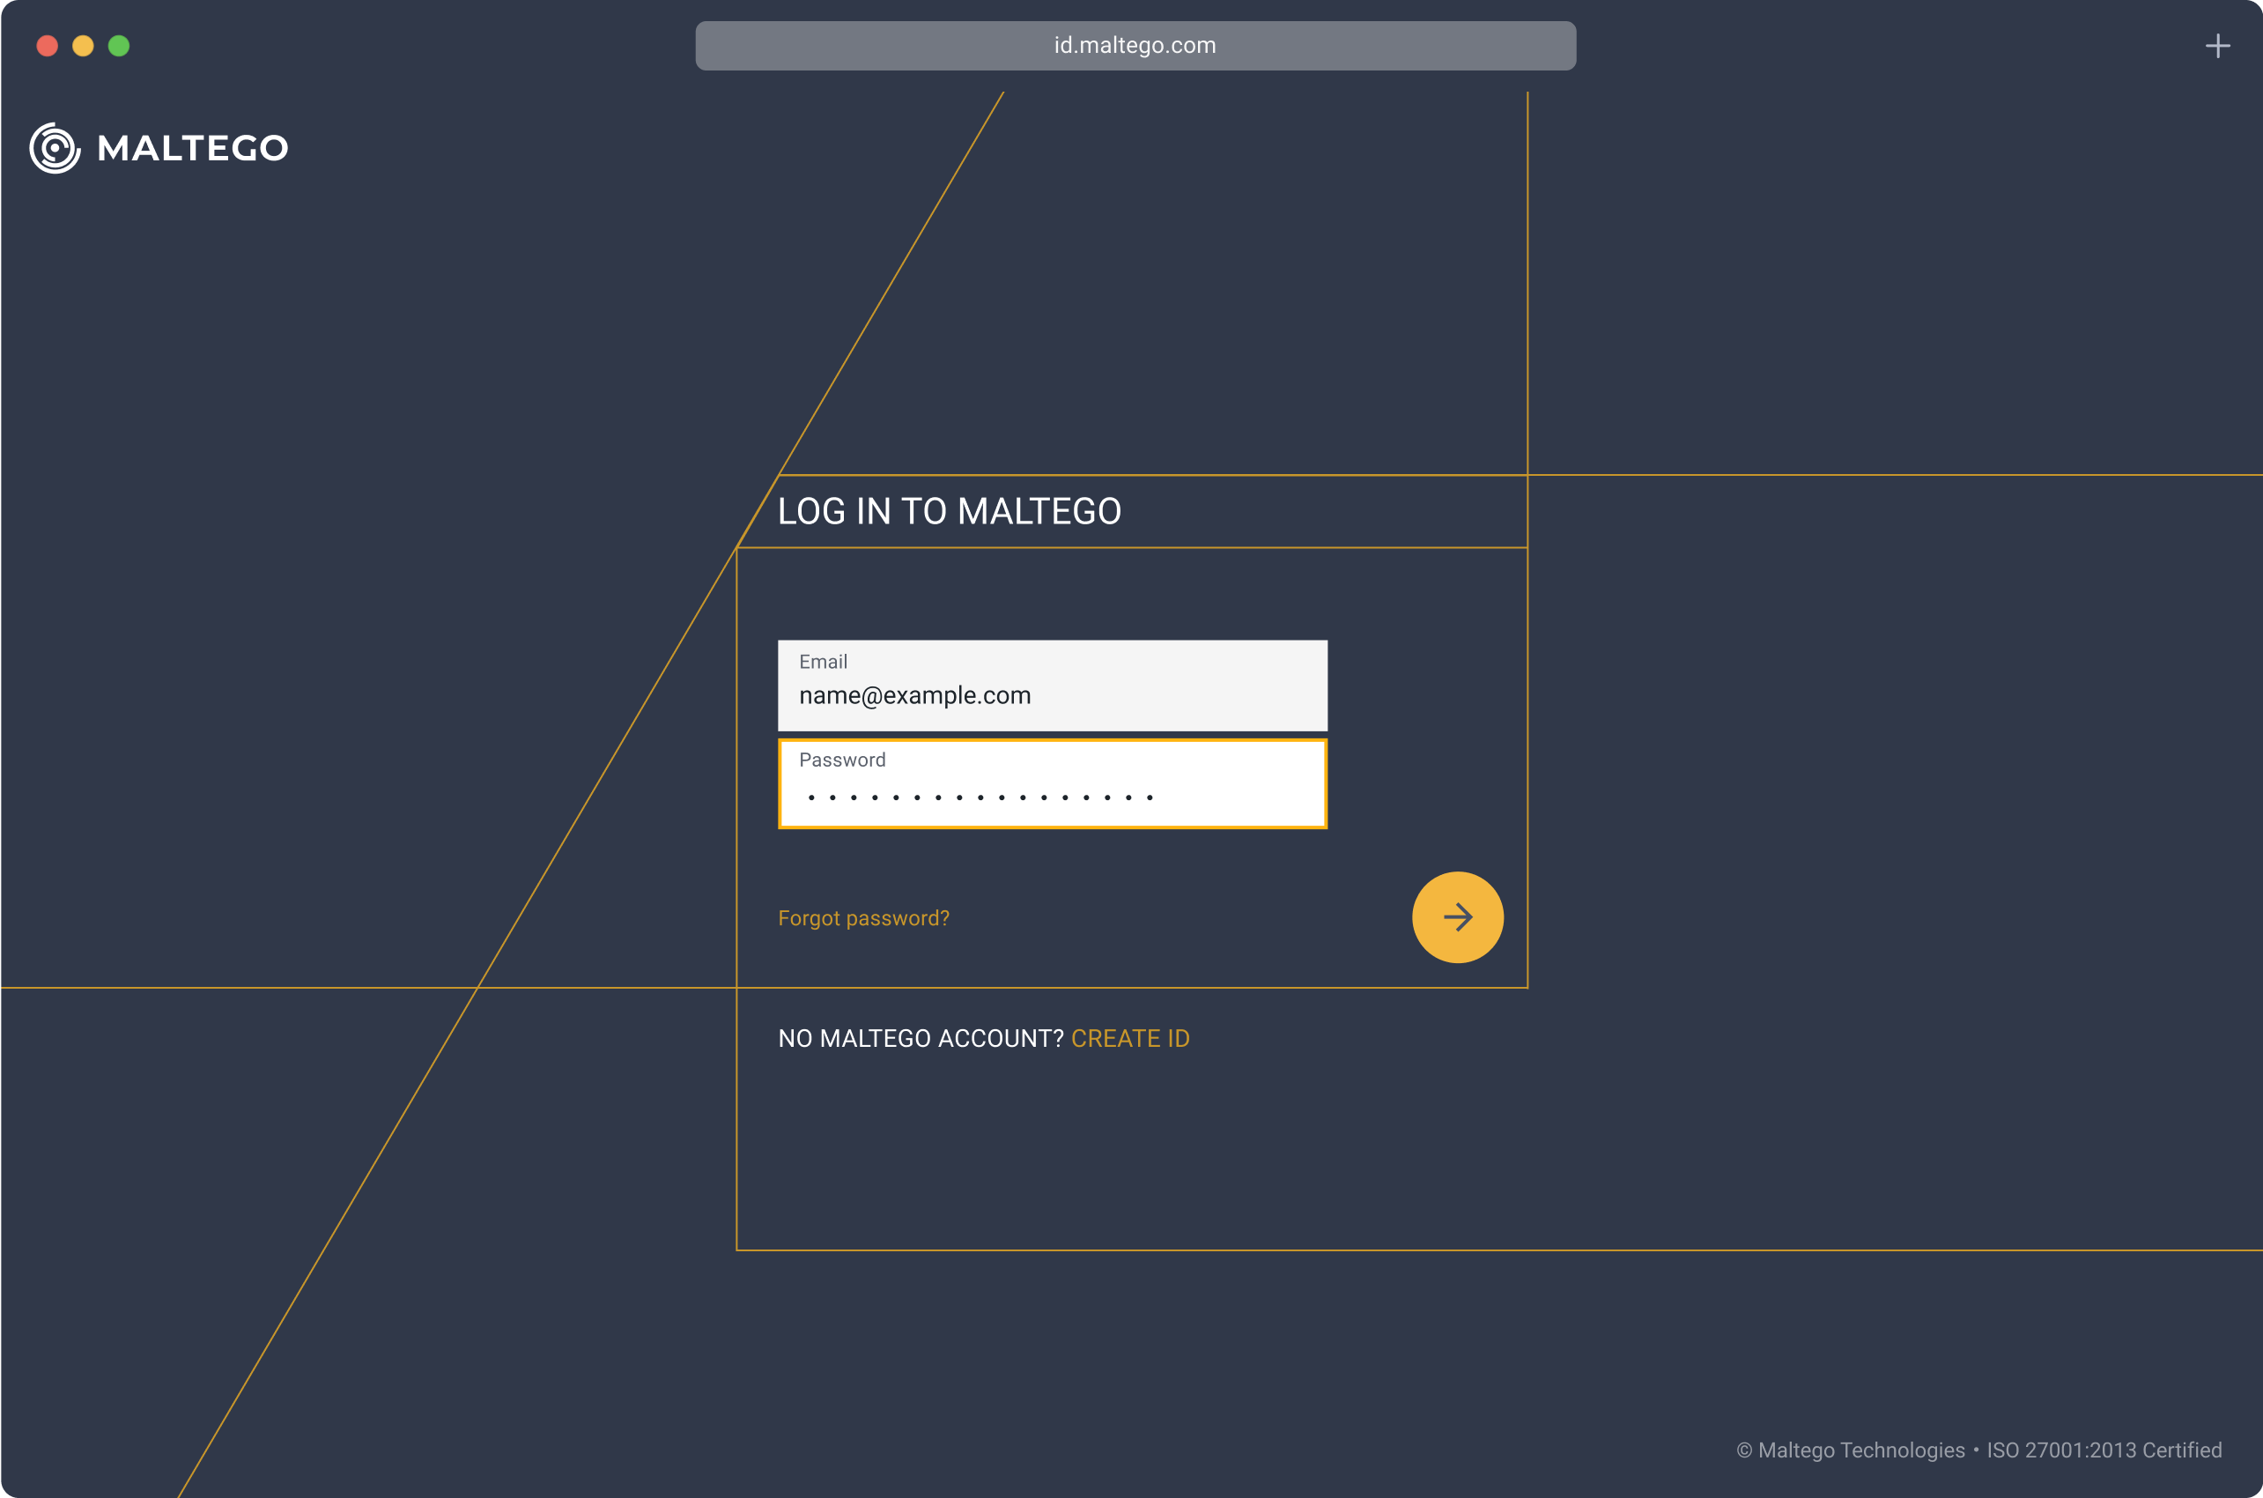Open the Forgot password? link
Viewport: 2263px width, 1498px height.
[x=863, y=918]
